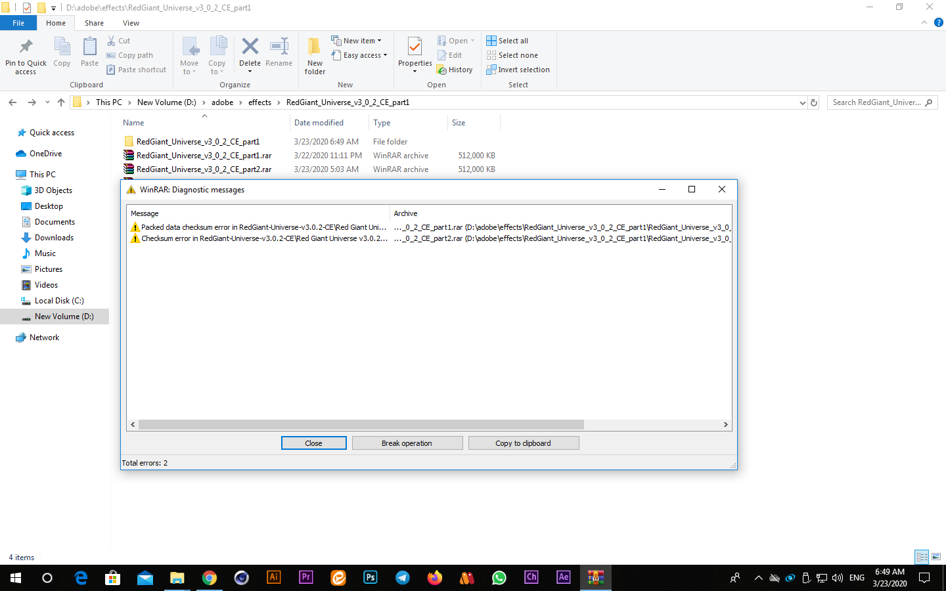Expand Easy access dropdown

(x=359, y=55)
